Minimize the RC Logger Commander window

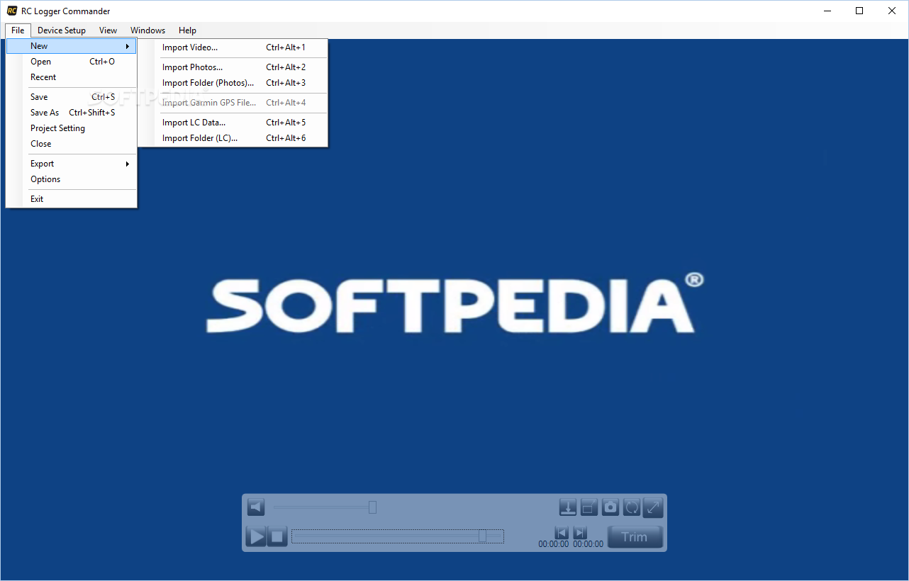(x=827, y=11)
